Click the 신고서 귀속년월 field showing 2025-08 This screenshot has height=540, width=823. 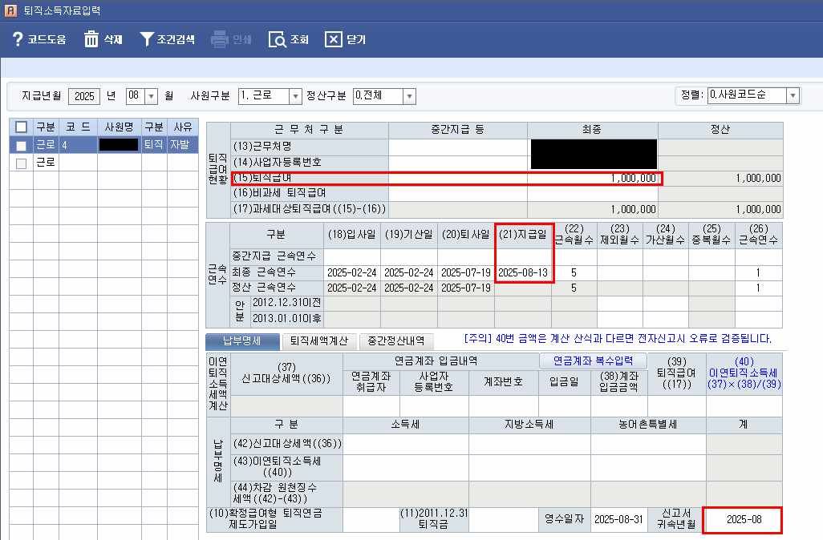pyautogui.click(x=742, y=520)
